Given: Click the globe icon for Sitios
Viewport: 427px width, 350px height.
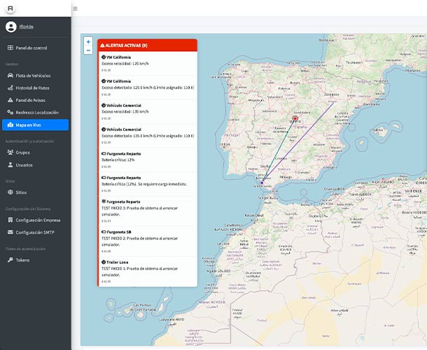Looking at the screenshot, I should (x=10, y=192).
